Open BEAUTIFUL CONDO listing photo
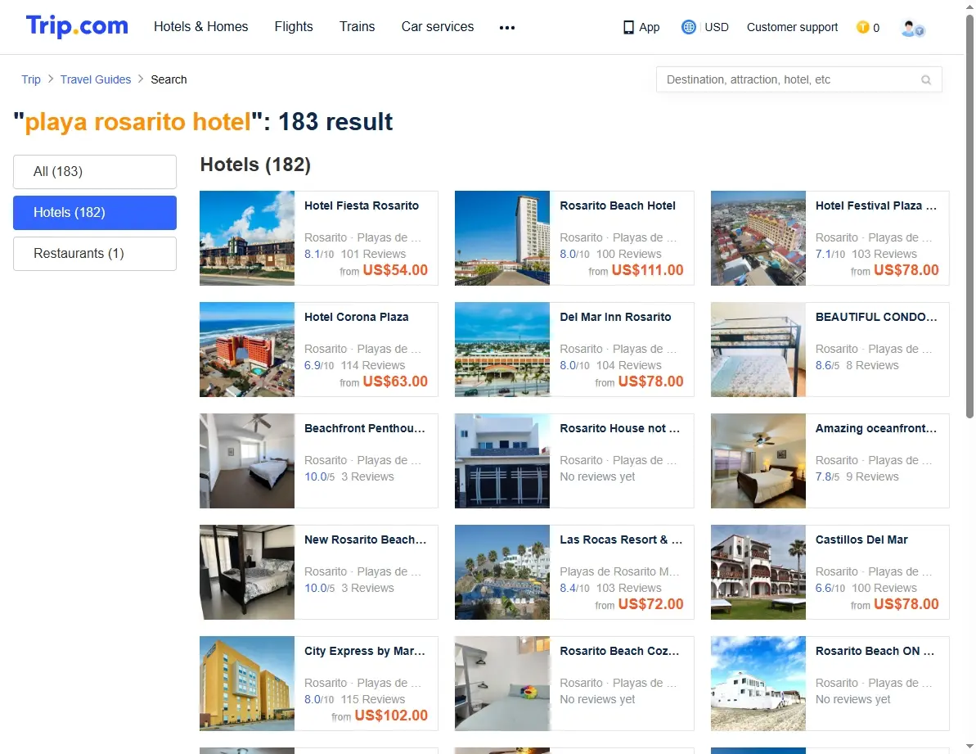976x754 pixels. [x=758, y=350]
